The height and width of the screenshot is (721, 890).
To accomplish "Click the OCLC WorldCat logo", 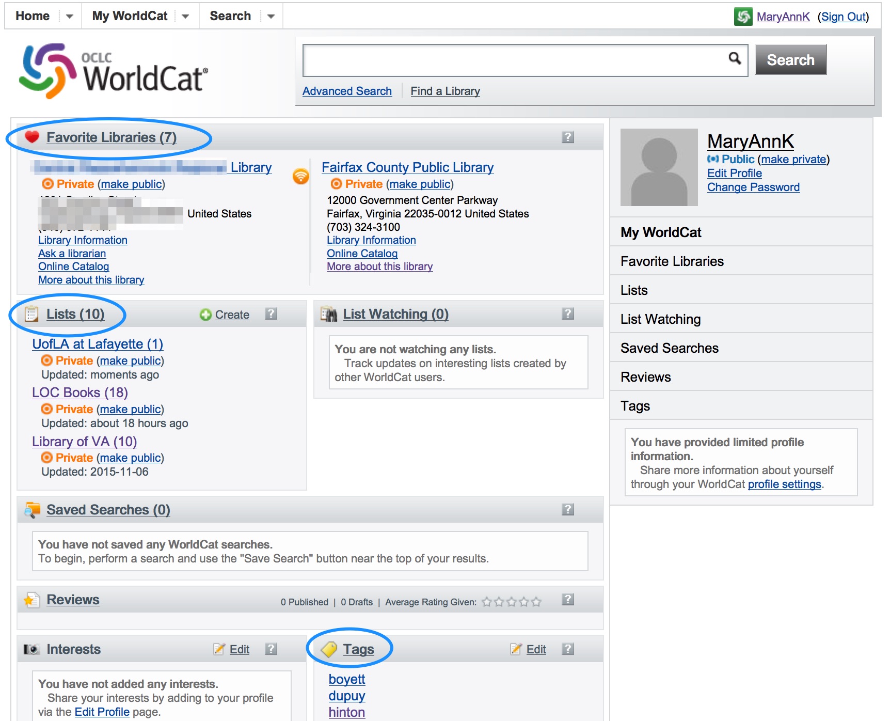I will [x=114, y=71].
